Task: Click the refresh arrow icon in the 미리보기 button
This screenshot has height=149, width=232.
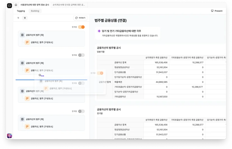Action: click(76, 18)
